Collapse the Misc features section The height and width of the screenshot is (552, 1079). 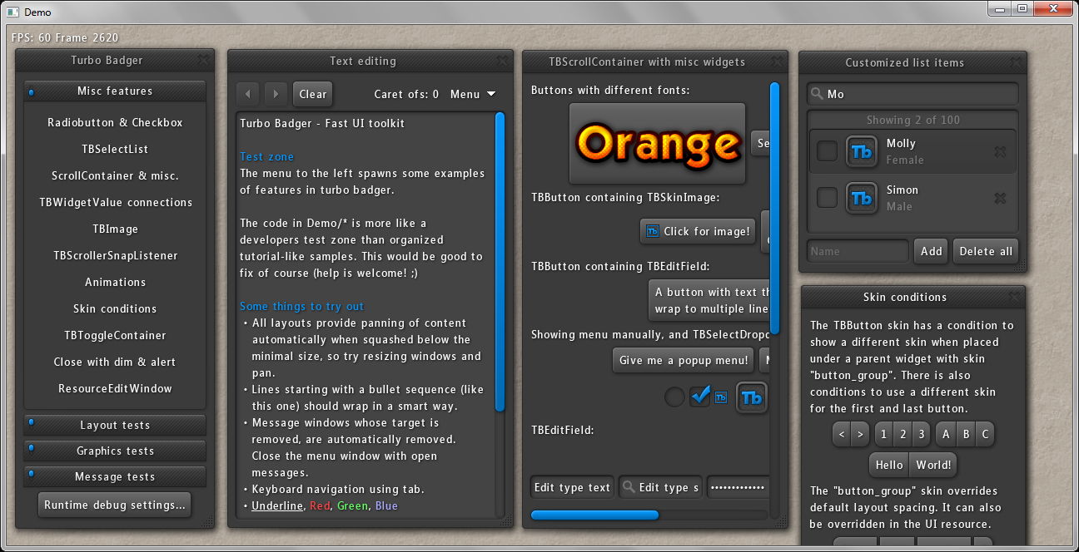(115, 91)
